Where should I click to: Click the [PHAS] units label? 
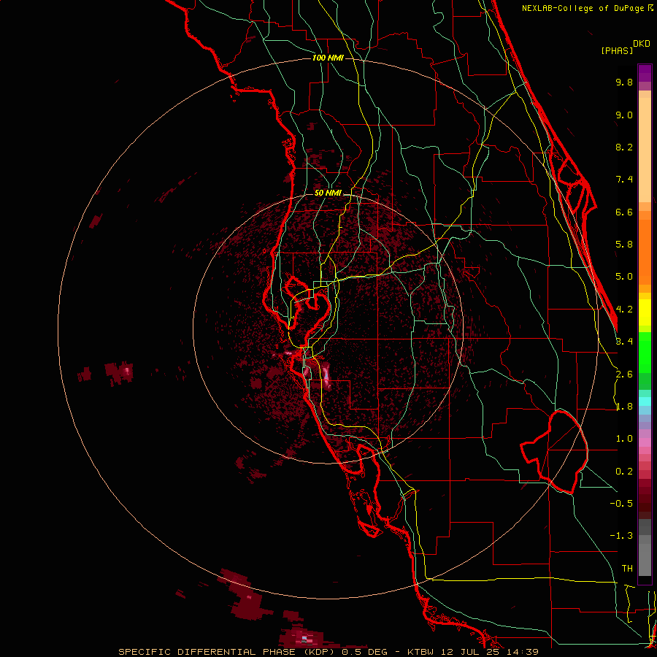click(617, 50)
